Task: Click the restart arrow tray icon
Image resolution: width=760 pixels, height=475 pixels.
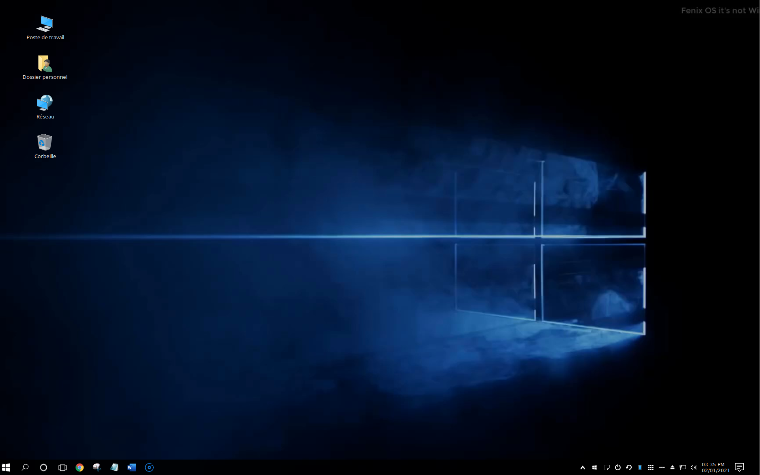Action: pos(629,467)
